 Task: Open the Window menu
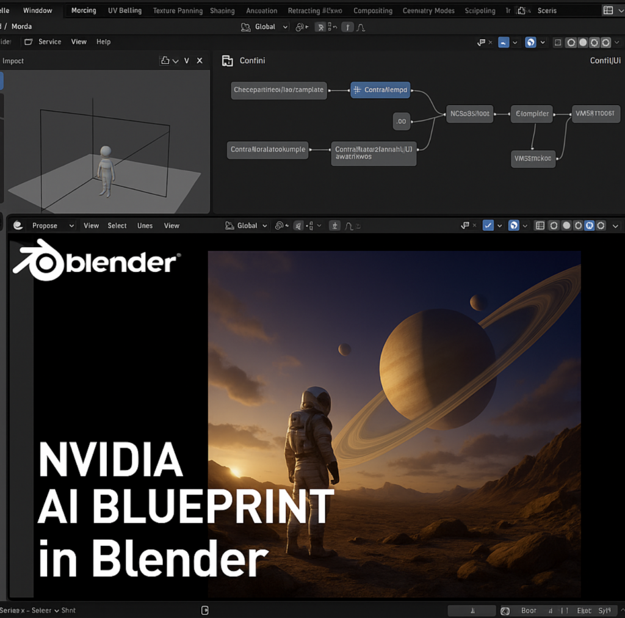[37, 10]
